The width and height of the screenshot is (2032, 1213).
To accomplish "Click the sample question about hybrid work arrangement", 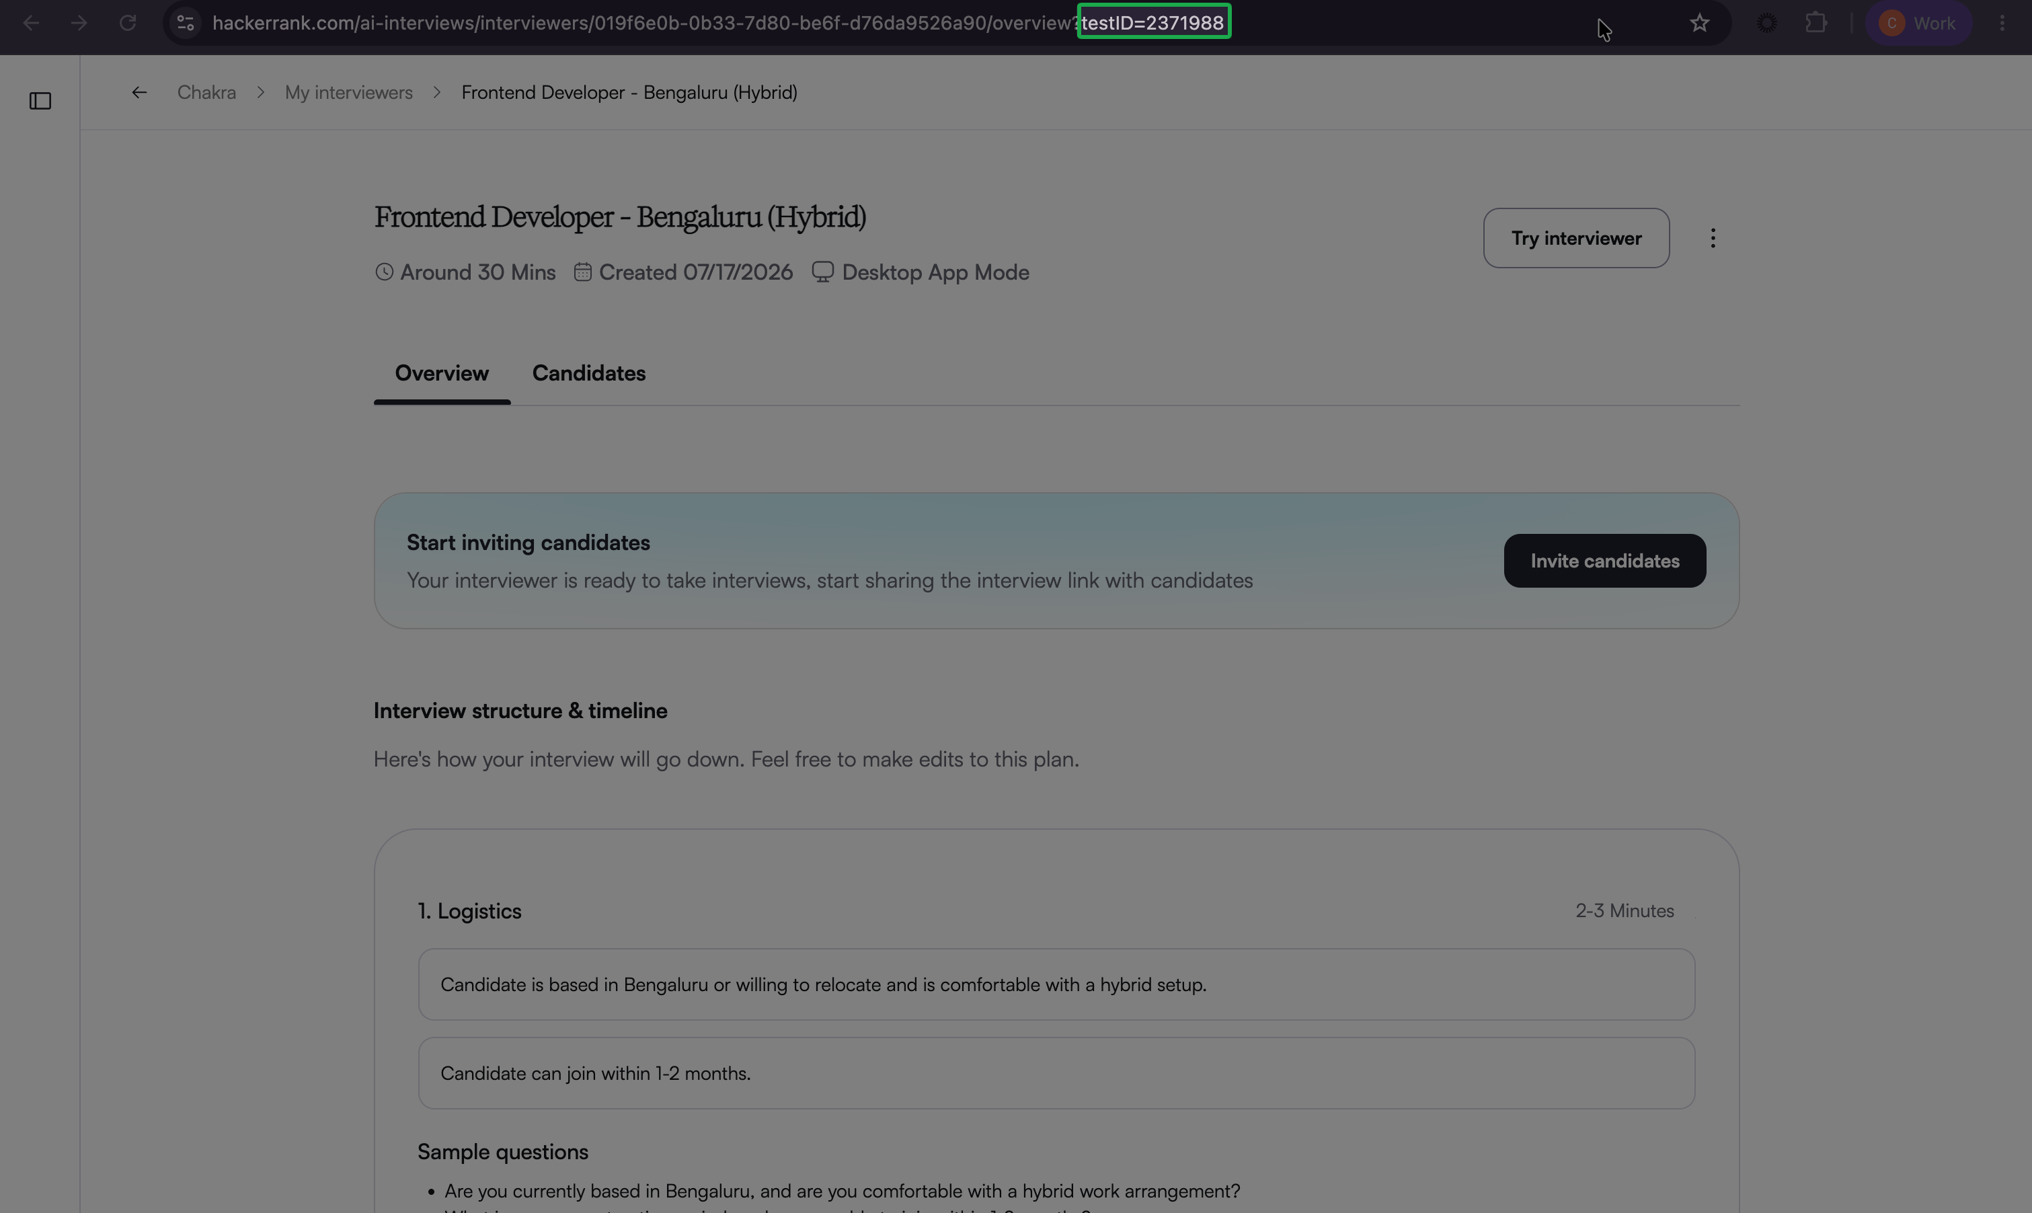I will coord(842,1191).
